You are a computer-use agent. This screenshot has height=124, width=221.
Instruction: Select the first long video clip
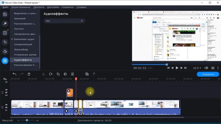coord(37,107)
